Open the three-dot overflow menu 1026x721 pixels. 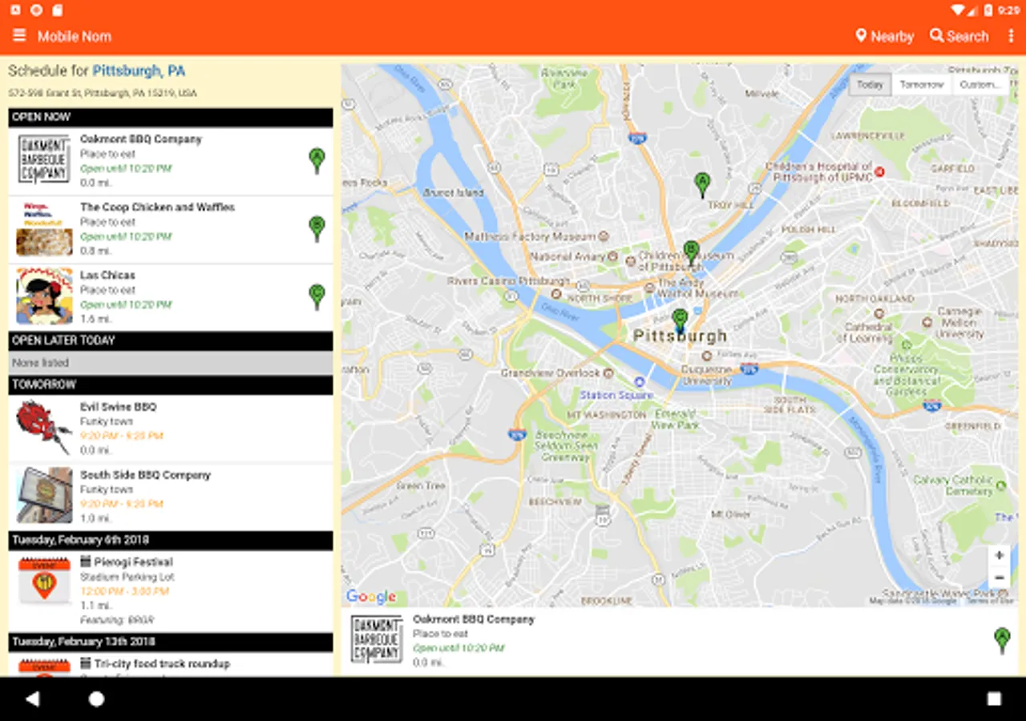click(x=1012, y=36)
